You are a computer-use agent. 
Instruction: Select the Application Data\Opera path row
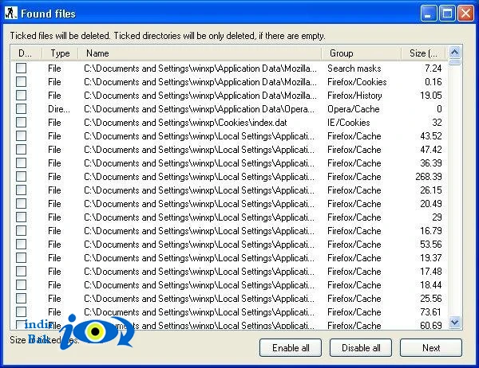pos(199,109)
